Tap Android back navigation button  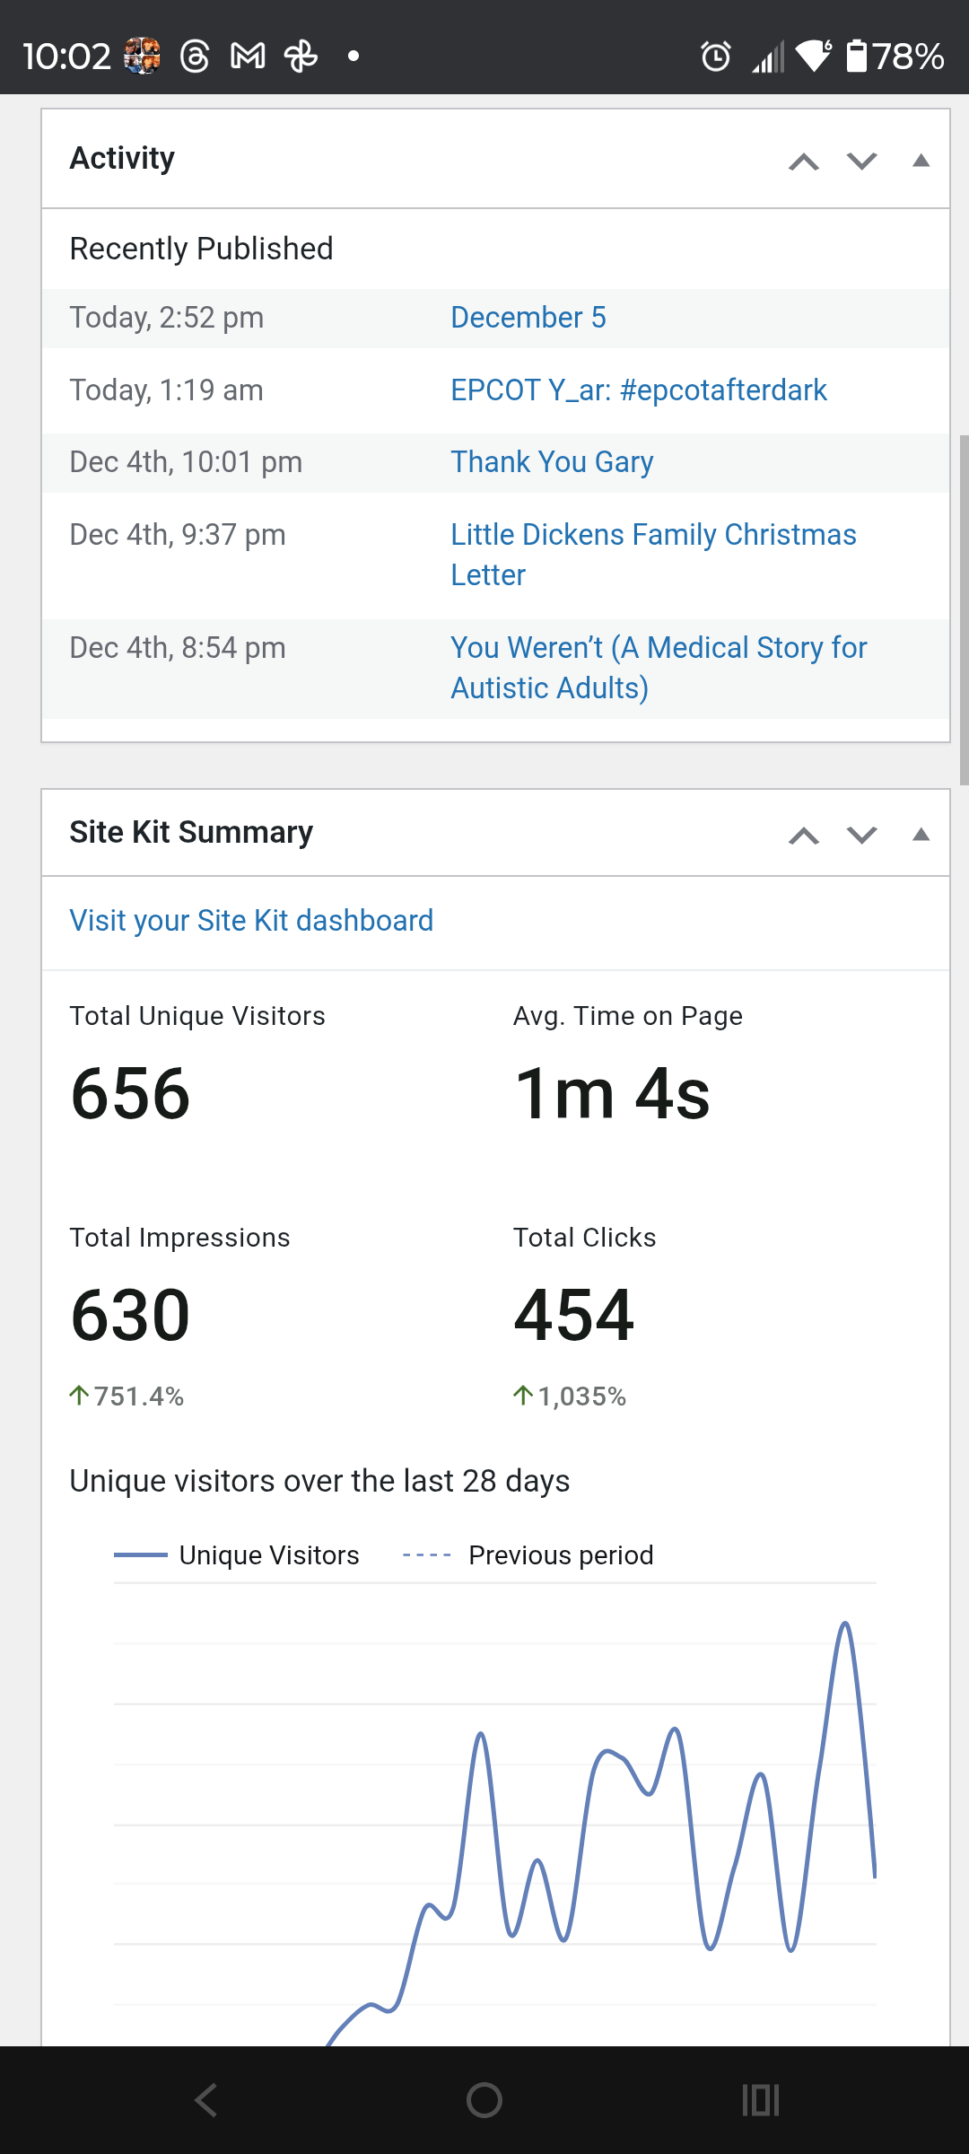pos(206,2100)
